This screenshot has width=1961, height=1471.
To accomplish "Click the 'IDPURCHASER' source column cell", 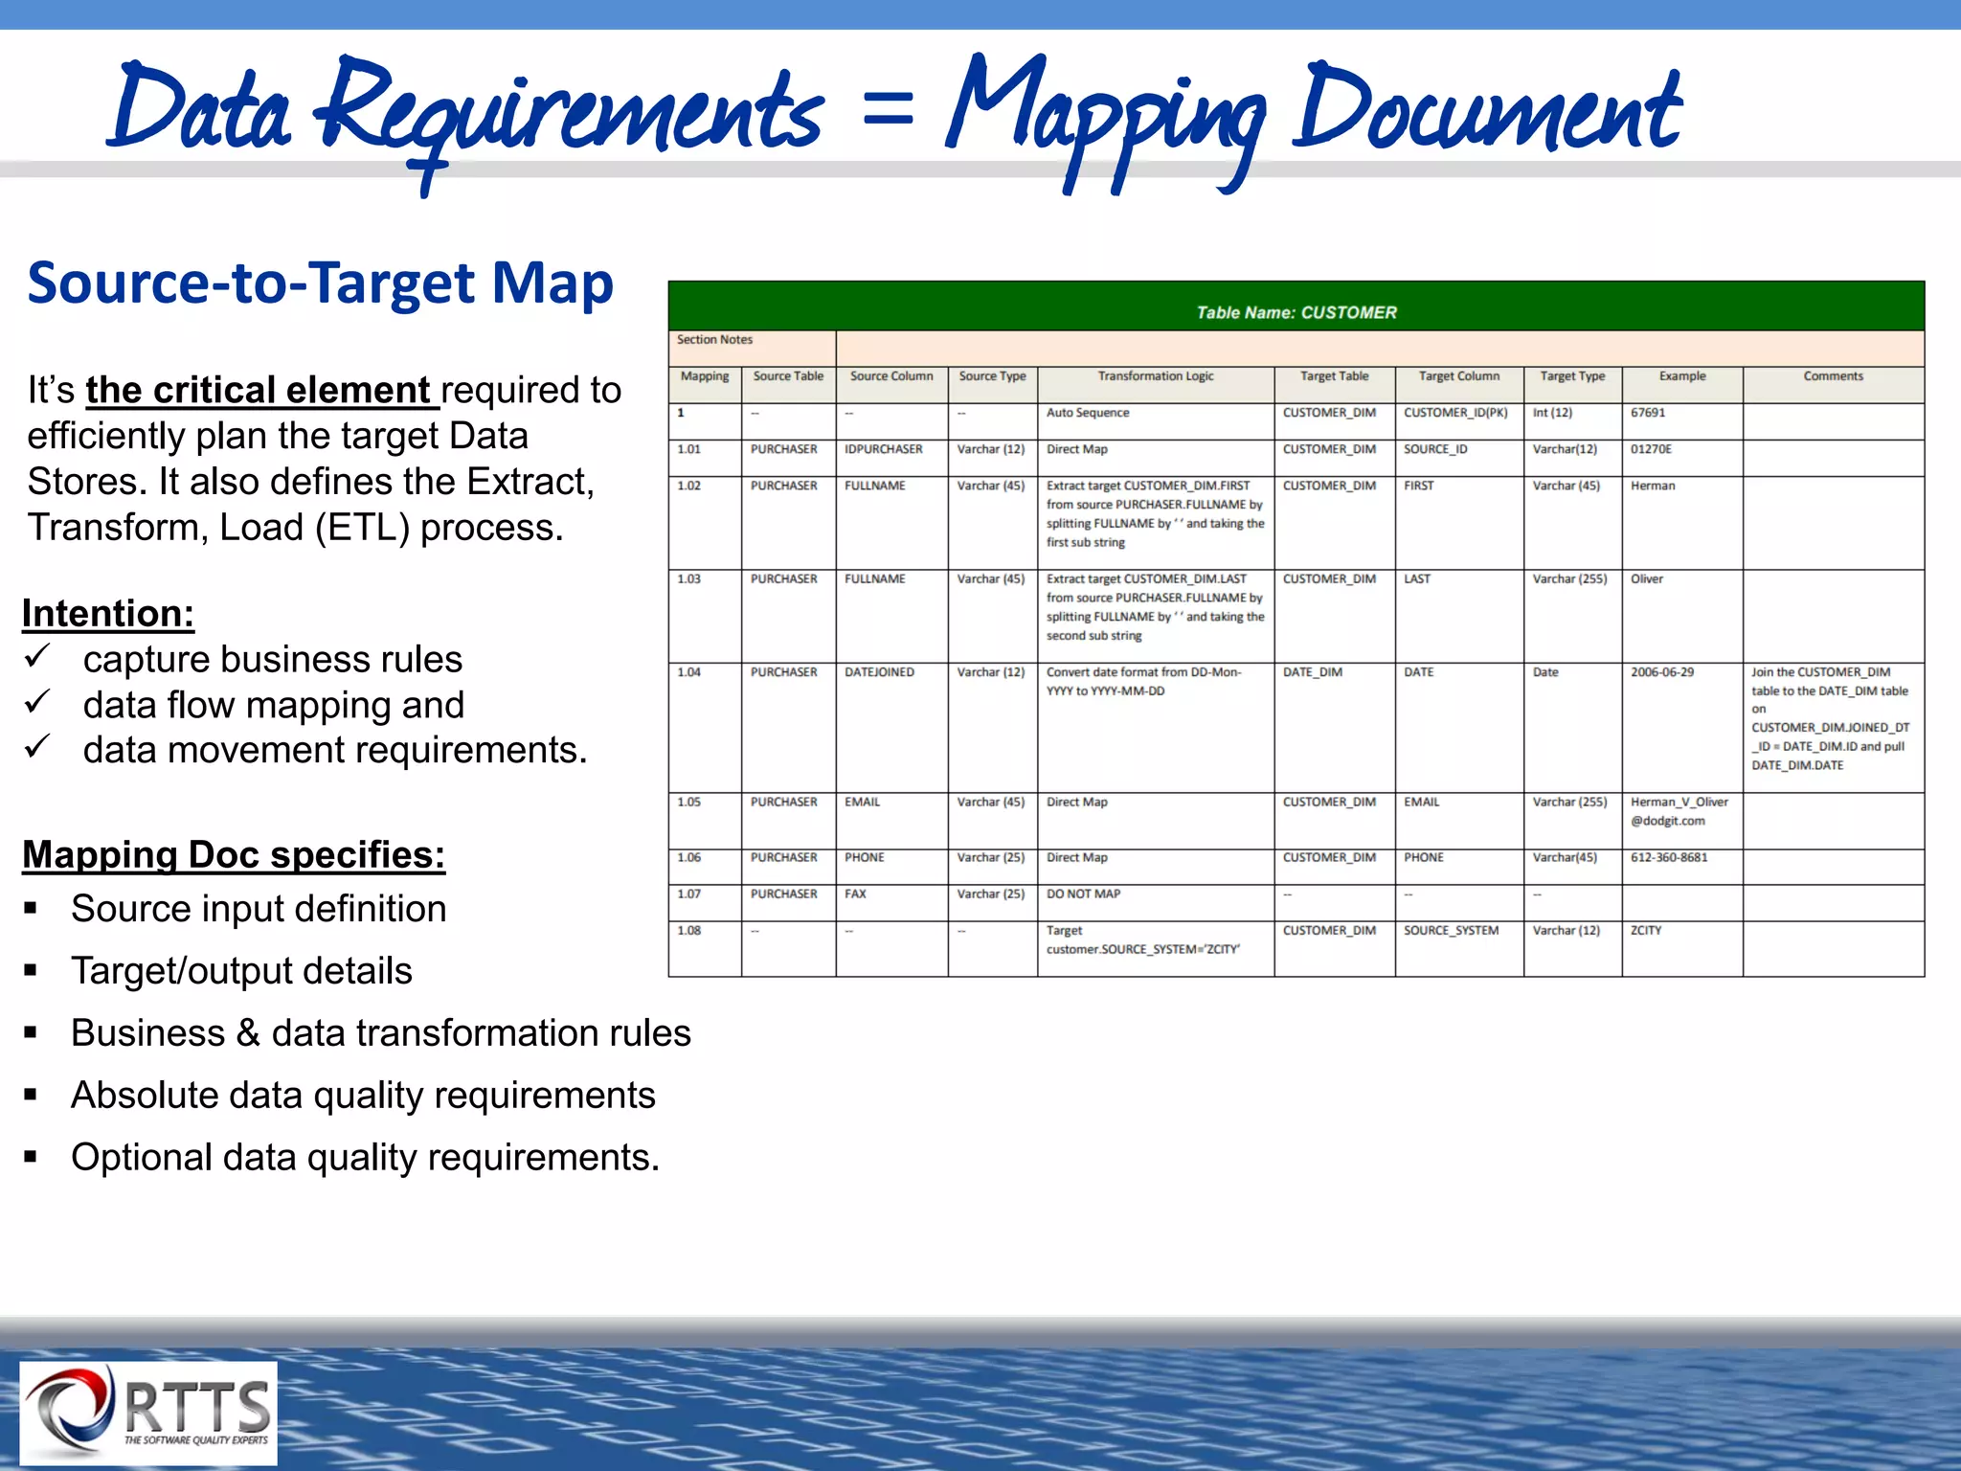I will (891, 457).
